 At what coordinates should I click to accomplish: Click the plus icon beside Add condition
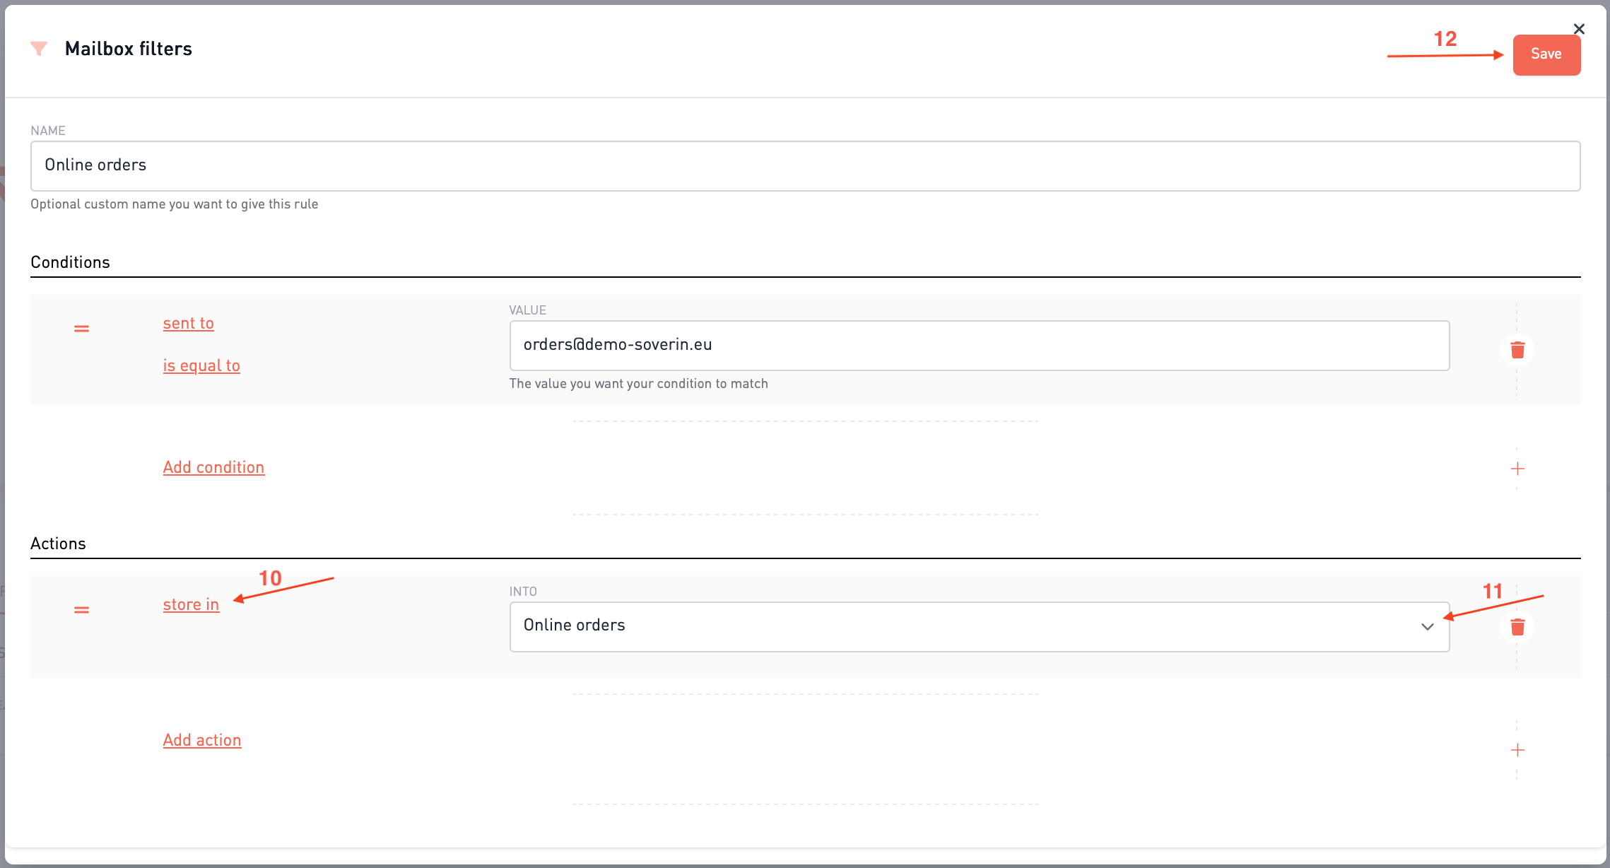click(1517, 469)
